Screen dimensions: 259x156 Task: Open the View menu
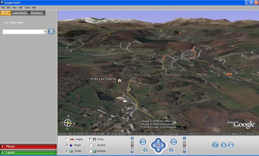14,8
